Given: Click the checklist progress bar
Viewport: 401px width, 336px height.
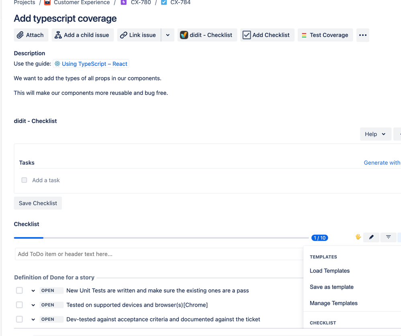Looking at the screenshot, I should coord(162,238).
